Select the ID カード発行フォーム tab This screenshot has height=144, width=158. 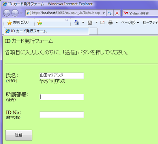(47, 31)
